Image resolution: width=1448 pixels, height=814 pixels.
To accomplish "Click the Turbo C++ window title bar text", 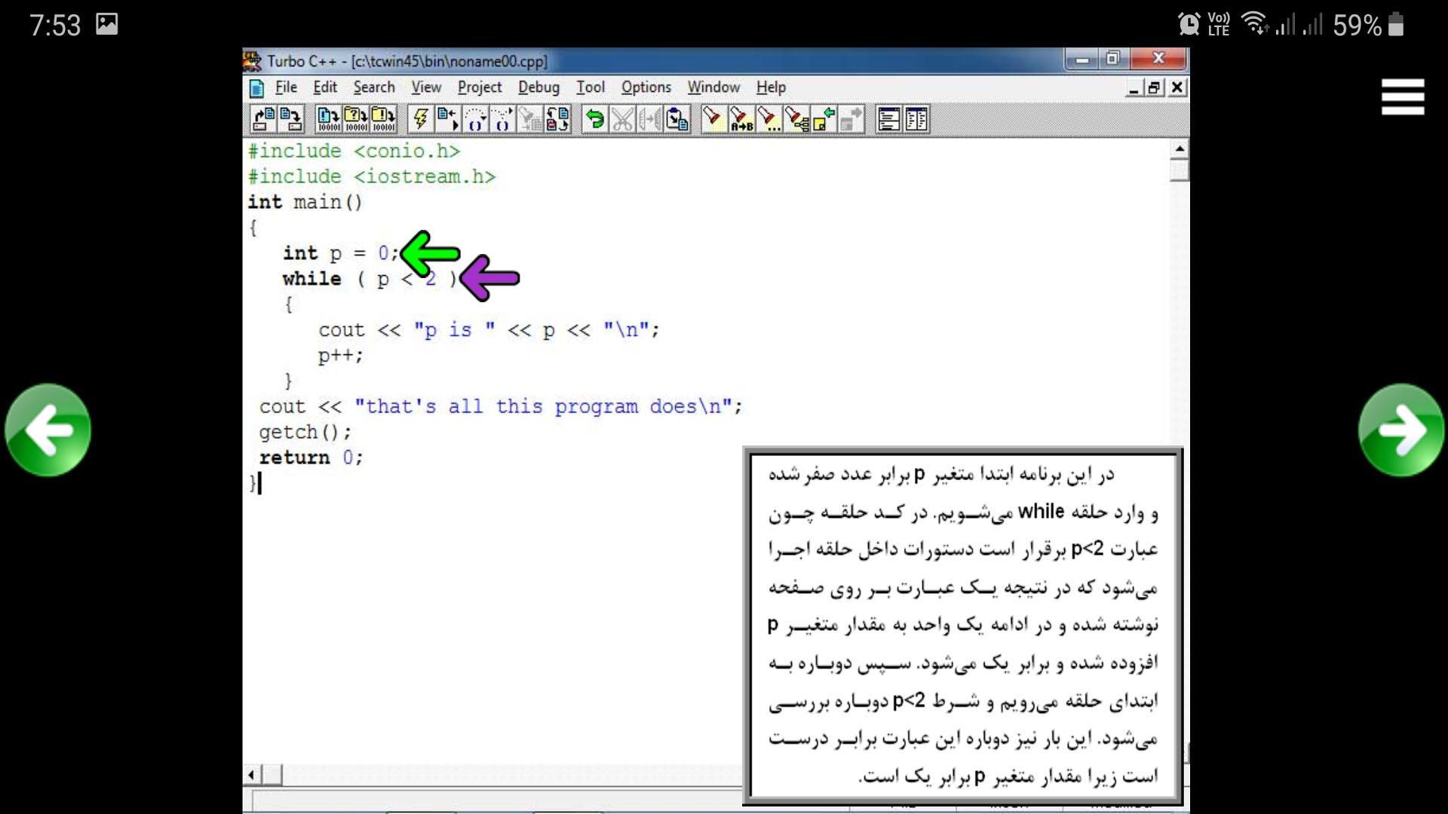I will pos(407,61).
